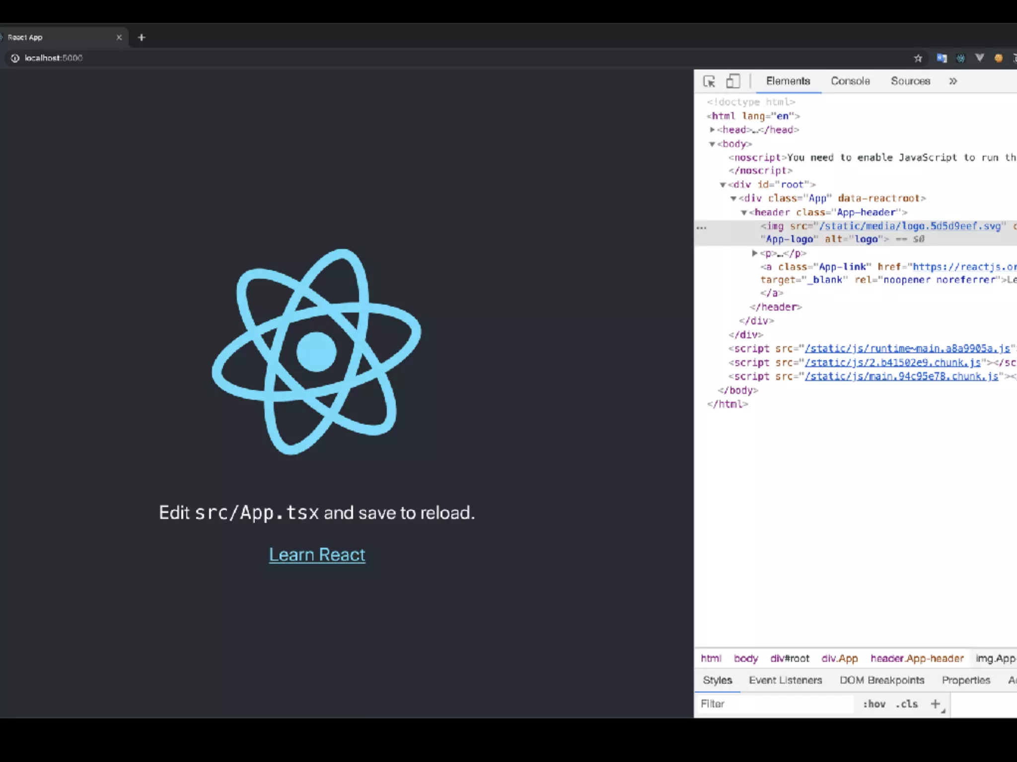Click the orange circle extension icon
The height and width of the screenshot is (762, 1017).
pyautogui.click(x=998, y=58)
